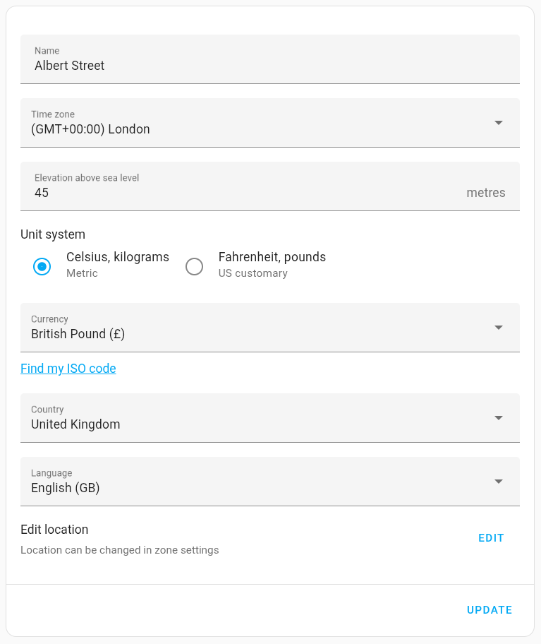Click the Currency dropdown arrow icon
The image size is (541, 644).
point(498,328)
